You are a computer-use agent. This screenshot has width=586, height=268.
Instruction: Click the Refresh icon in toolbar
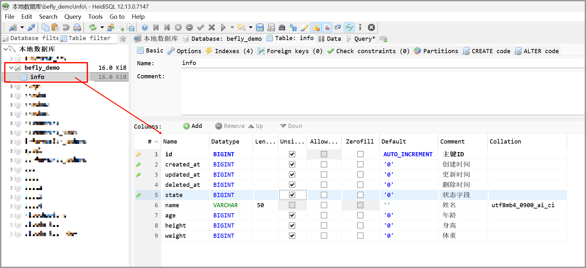pos(92,28)
